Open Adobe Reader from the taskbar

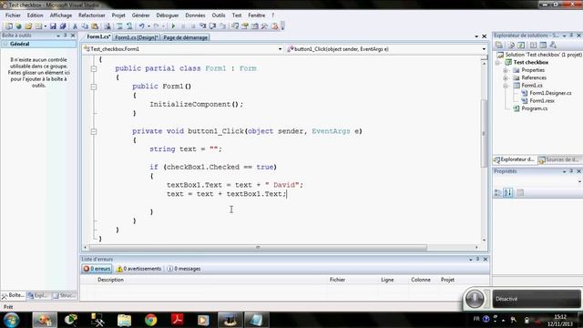click(x=178, y=320)
